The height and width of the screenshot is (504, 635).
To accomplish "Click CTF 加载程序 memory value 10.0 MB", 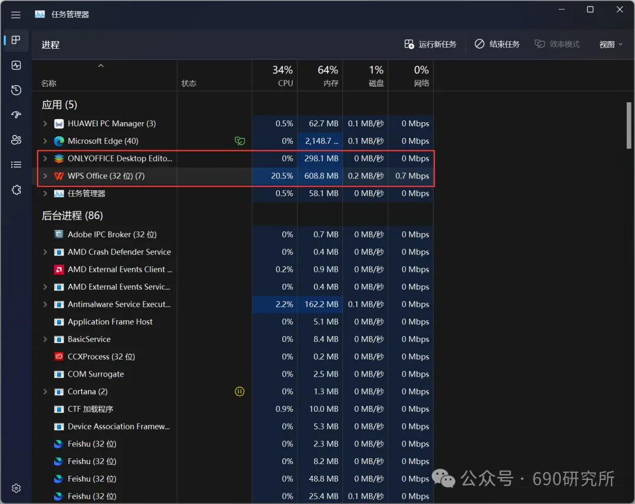I will pos(323,409).
